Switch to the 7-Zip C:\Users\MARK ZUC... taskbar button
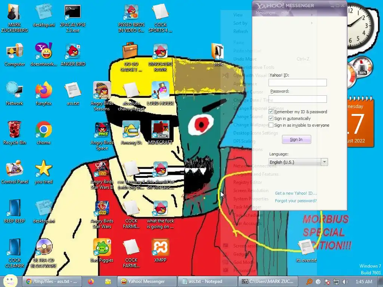 click(x=268, y=281)
